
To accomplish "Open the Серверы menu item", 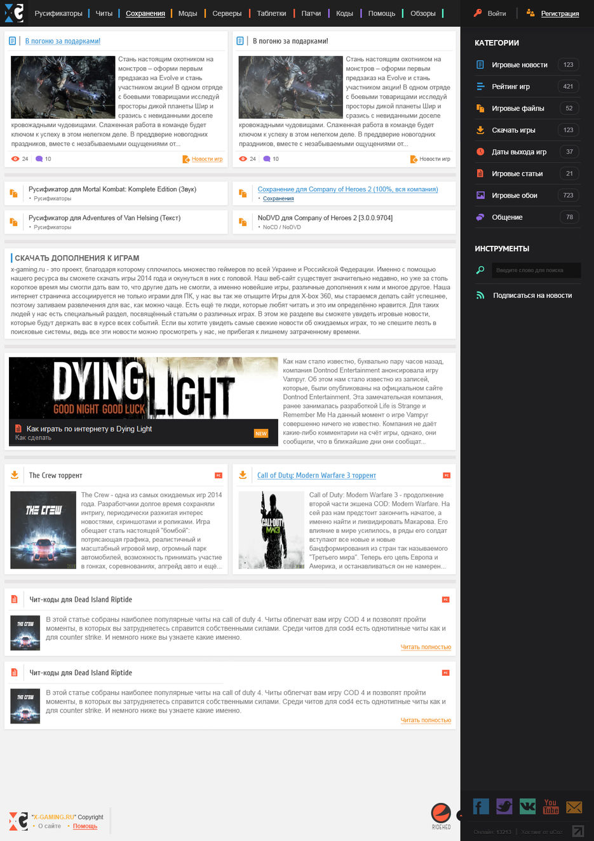I will point(227,13).
